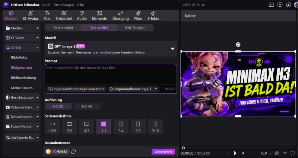
Task: Expand the Medien sidebar category
Action: click(x=22, y=28)
